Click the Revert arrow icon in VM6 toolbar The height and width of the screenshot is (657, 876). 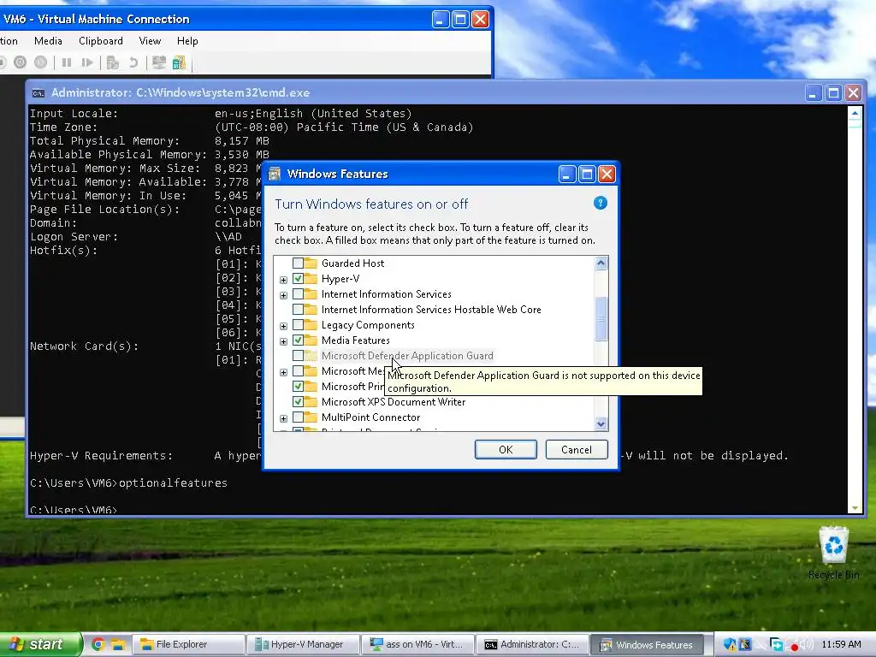pos(133,62)
